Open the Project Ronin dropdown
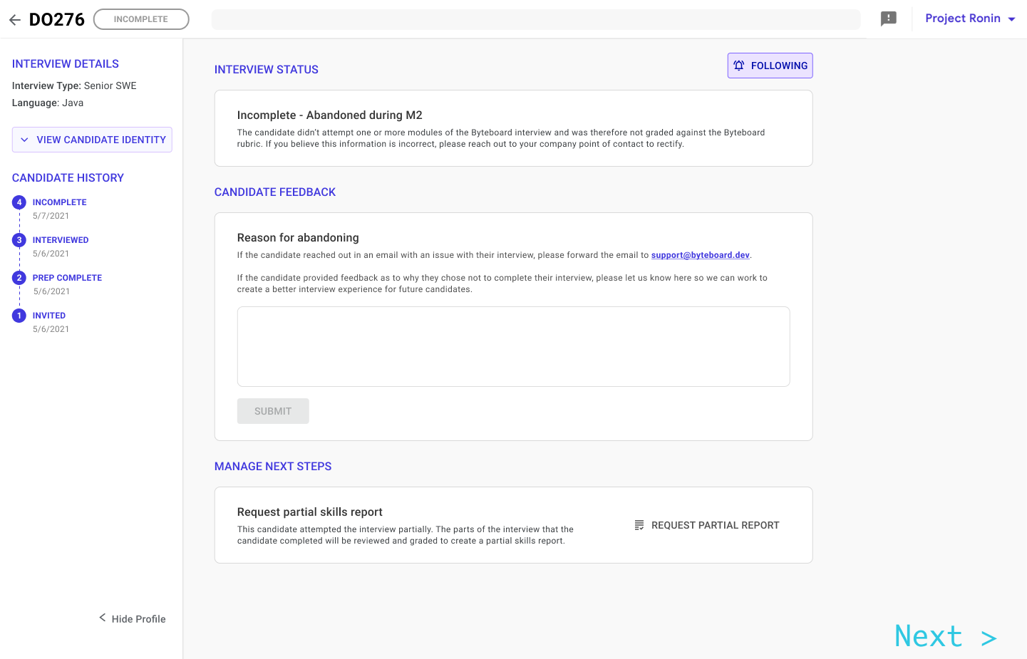1027x659 pixels. (970, 19)
